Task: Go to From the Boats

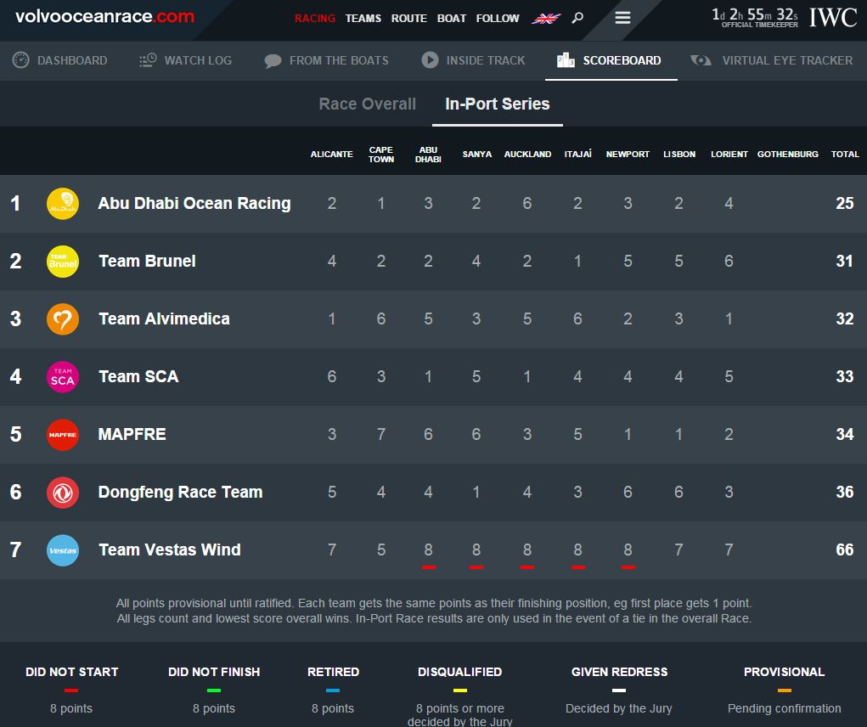Action: 327,60
